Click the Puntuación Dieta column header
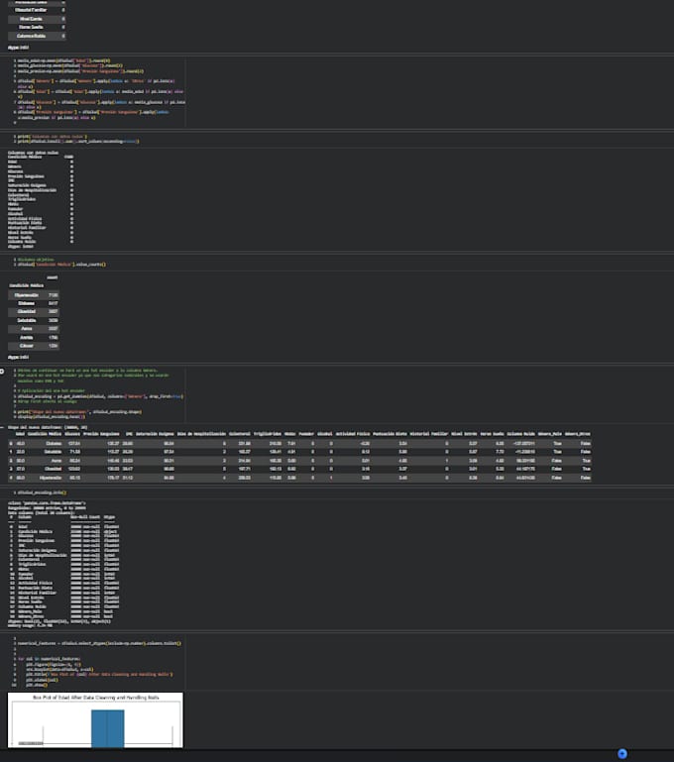 pyautogui.click(x=390, y=434)
